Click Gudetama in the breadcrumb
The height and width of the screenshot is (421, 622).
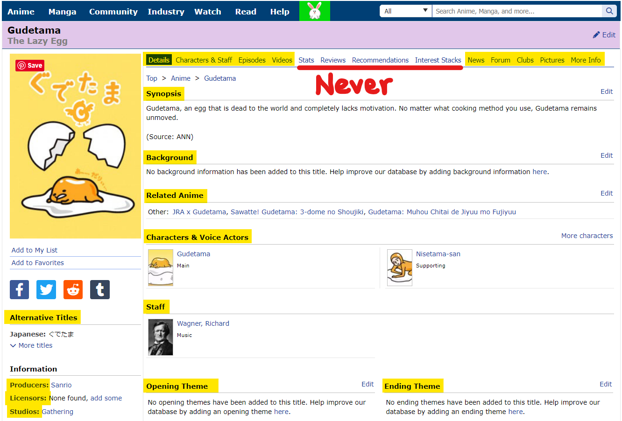(x=220, y=78)
